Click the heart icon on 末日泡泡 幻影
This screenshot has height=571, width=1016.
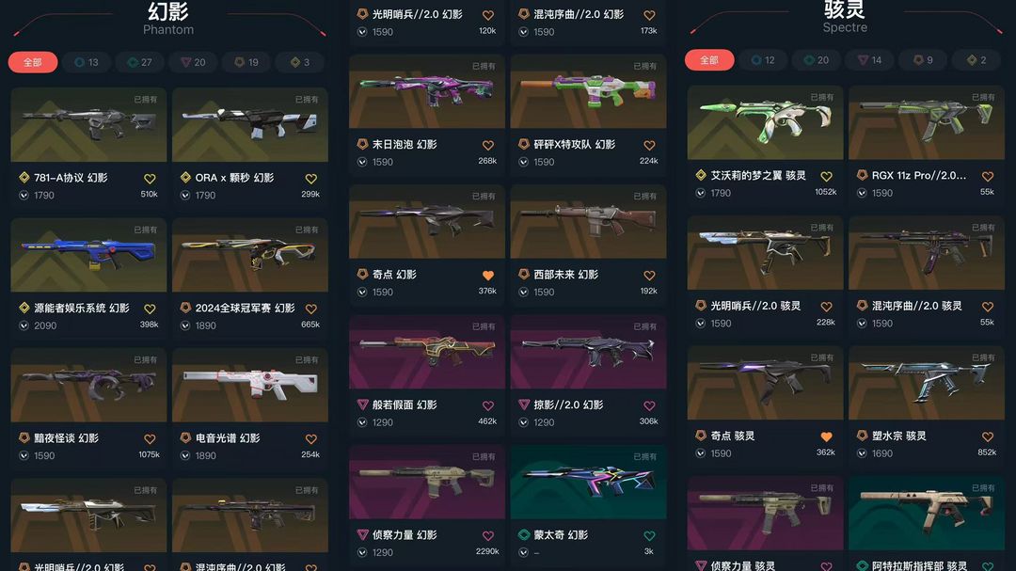pos(488,145)
